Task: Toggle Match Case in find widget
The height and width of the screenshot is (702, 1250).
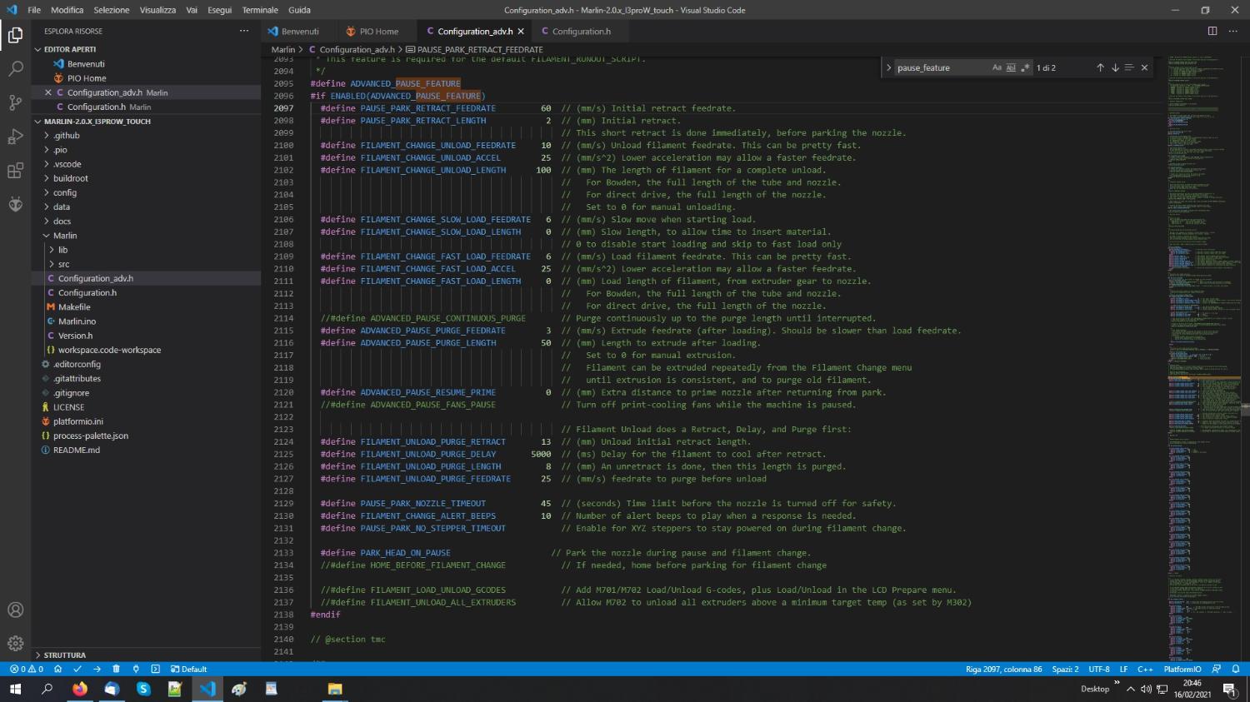Action: click(x=997, y=67)
